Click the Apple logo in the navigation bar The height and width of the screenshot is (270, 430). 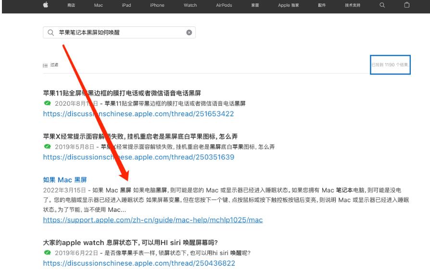click(46, 5)
